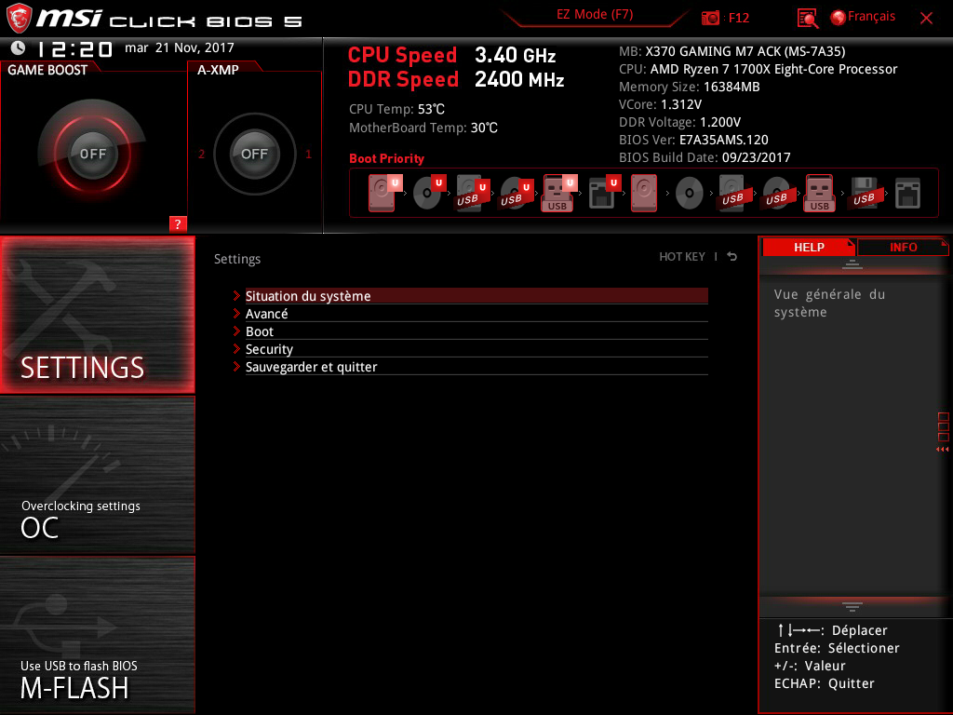Select the UEFI network boot icon
The width and height of the screenshot is (953, 715).
tap(604, 193)
